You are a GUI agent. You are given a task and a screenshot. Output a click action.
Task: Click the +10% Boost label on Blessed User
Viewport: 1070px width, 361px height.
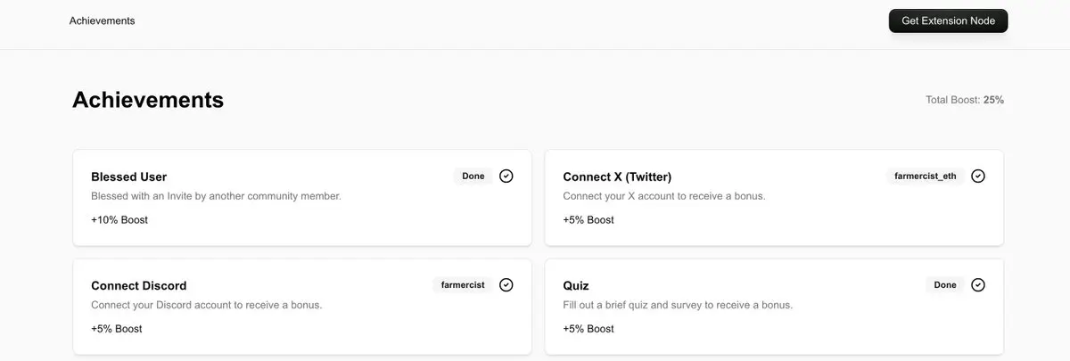click(x=119, y=219)
